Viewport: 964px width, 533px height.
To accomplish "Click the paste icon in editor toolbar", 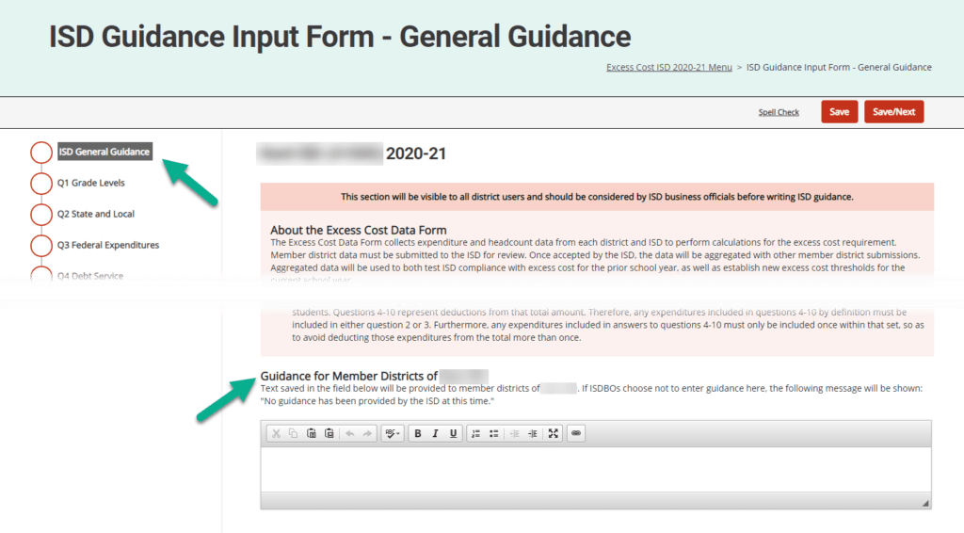I will [x=311, y=433].
